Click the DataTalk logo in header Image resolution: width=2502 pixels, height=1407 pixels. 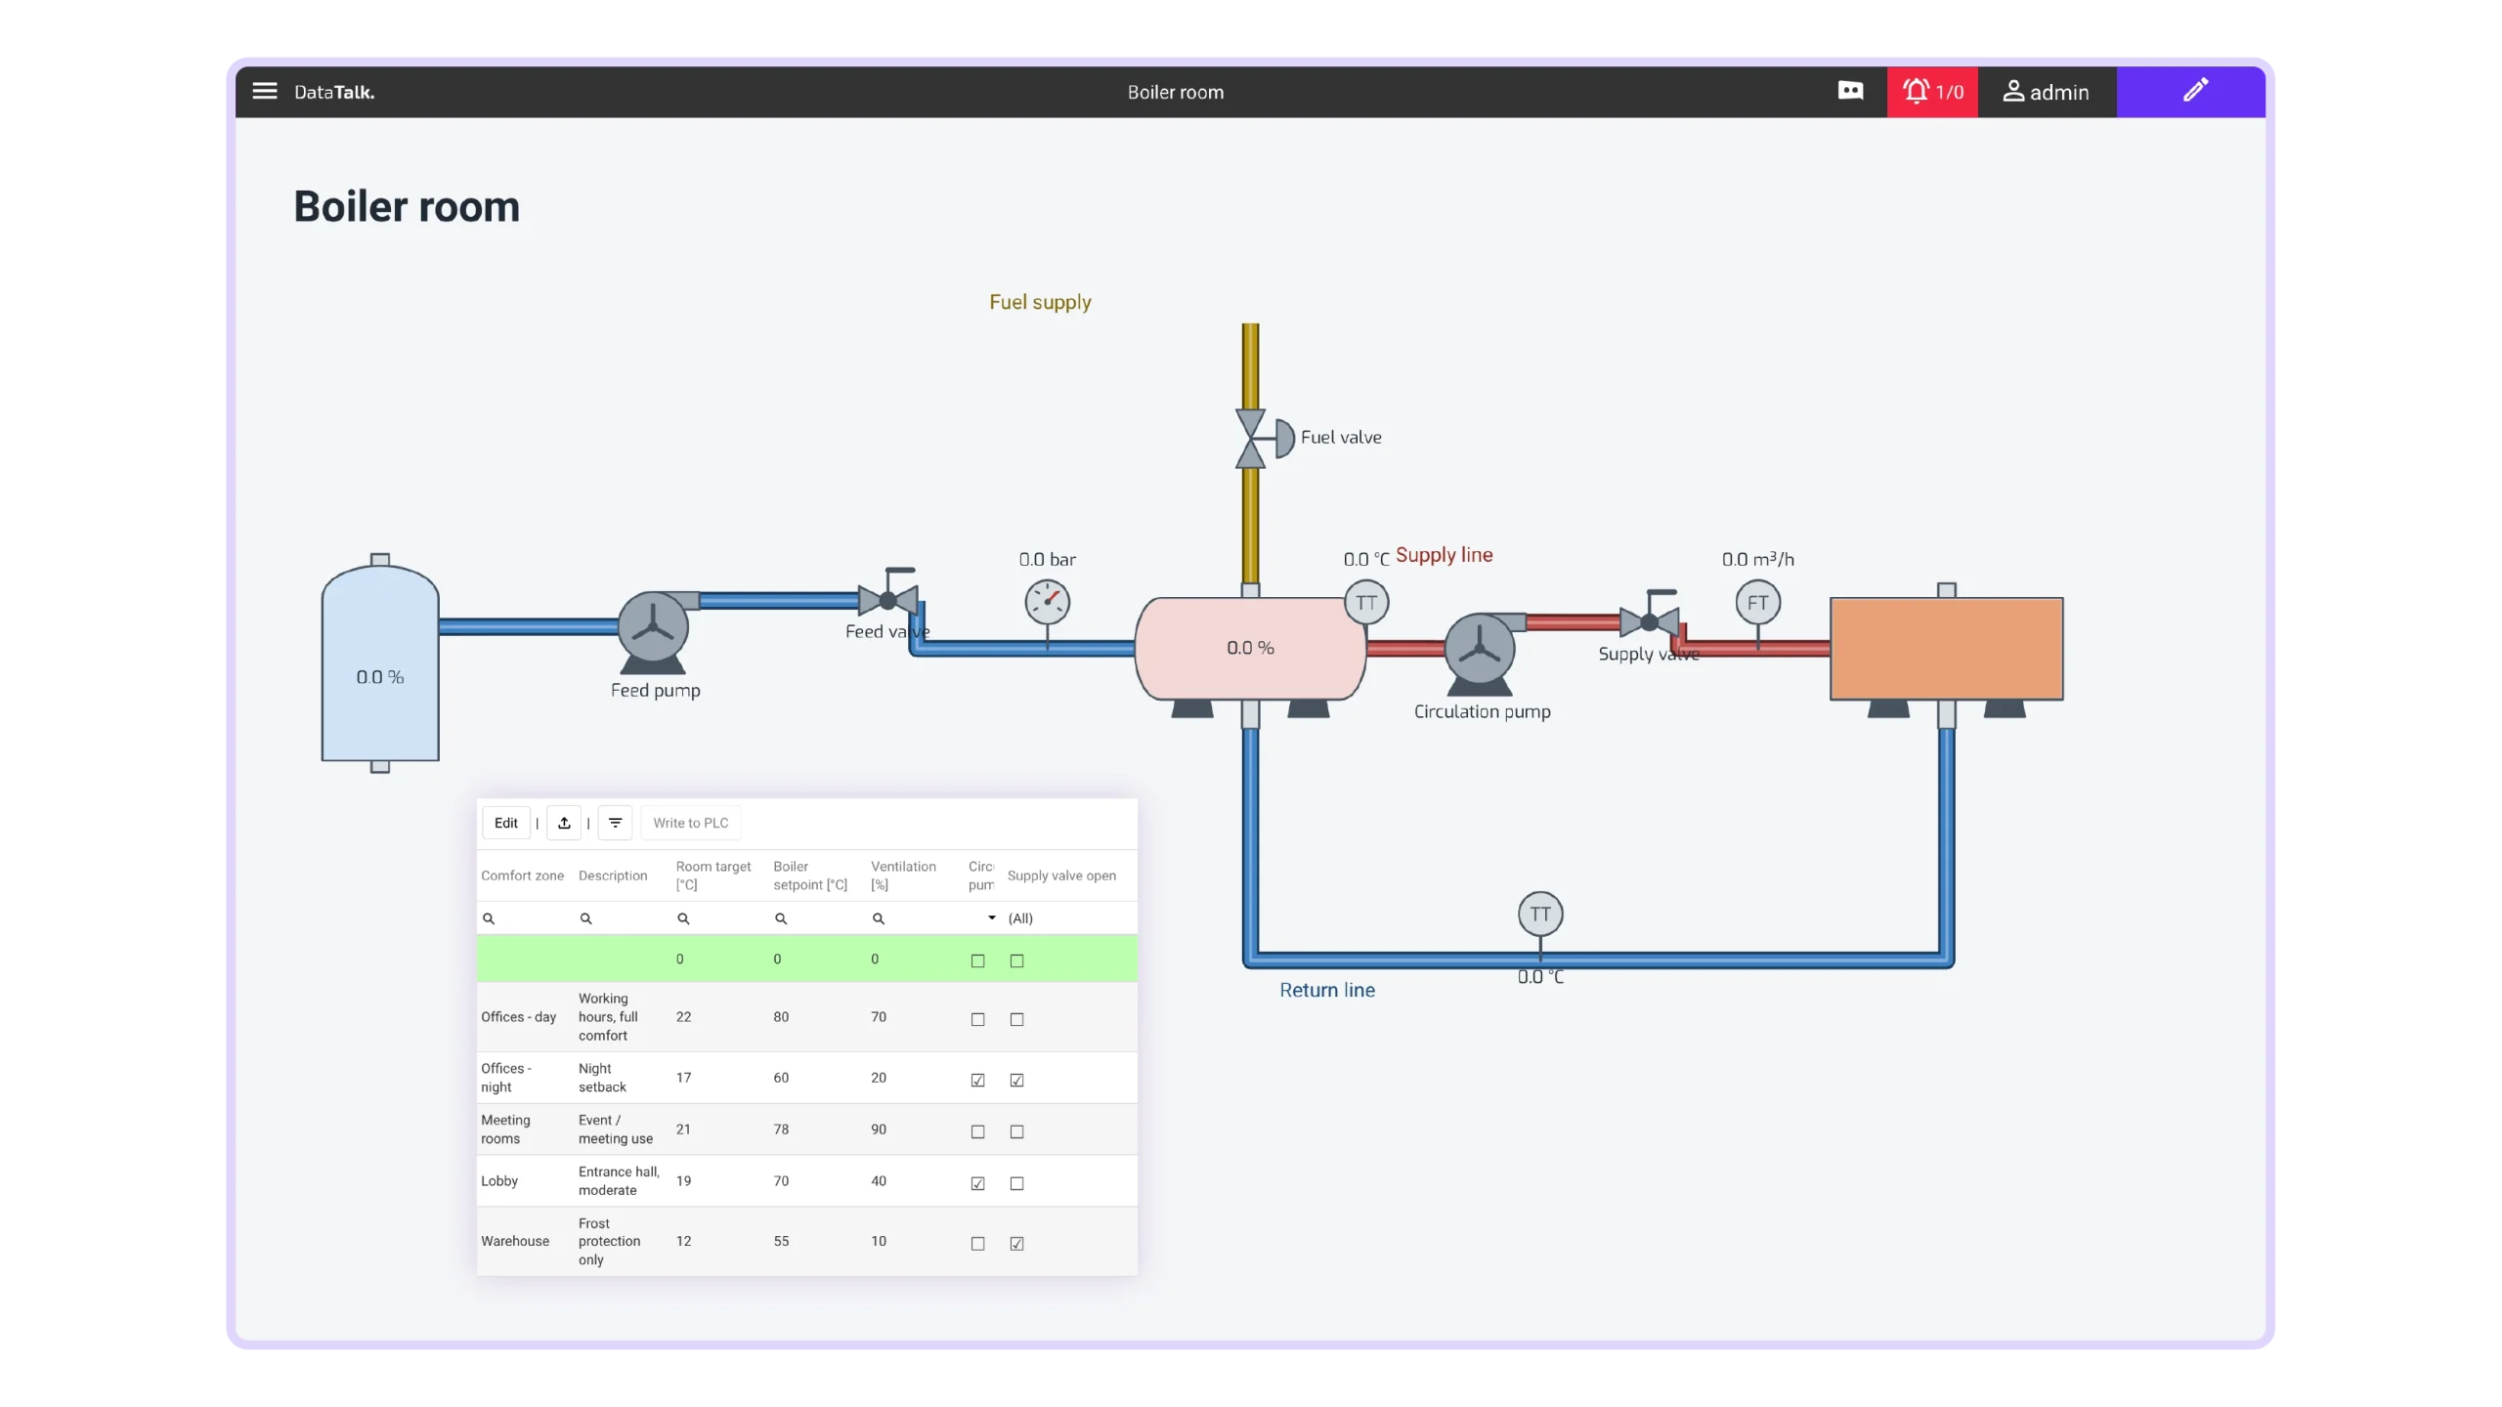[334, 92]
